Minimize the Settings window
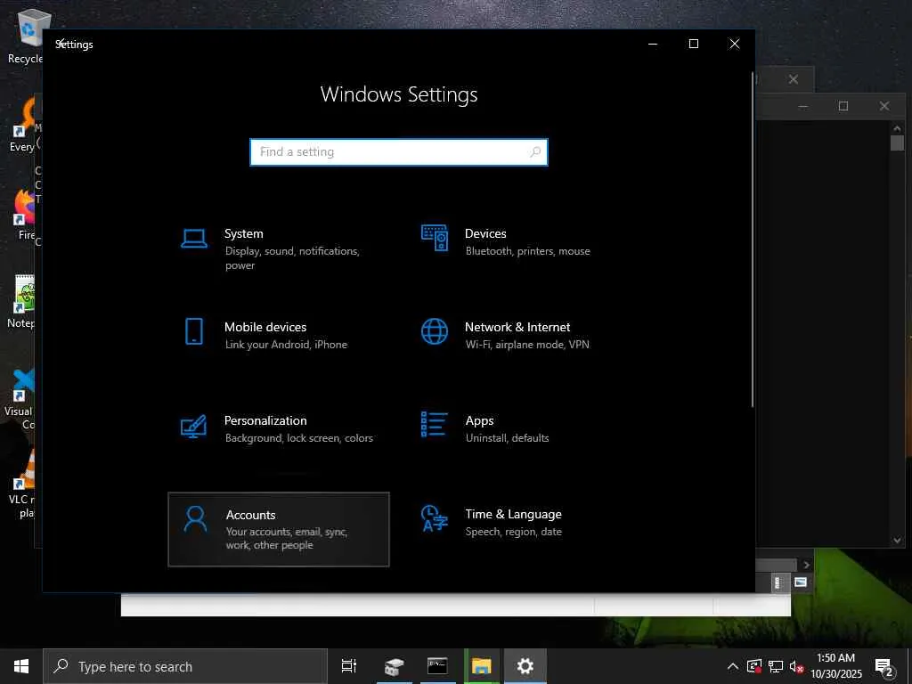The image size is (912, 684). pyautogui.click(x=653, y=44)
